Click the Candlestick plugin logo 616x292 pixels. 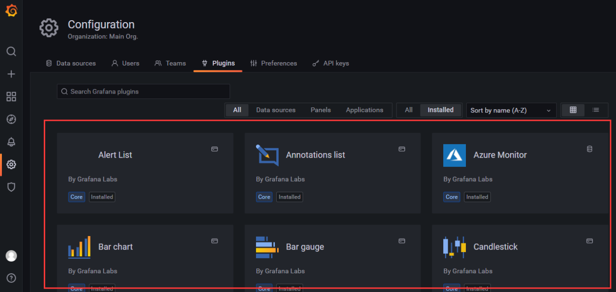click(454, 247)
